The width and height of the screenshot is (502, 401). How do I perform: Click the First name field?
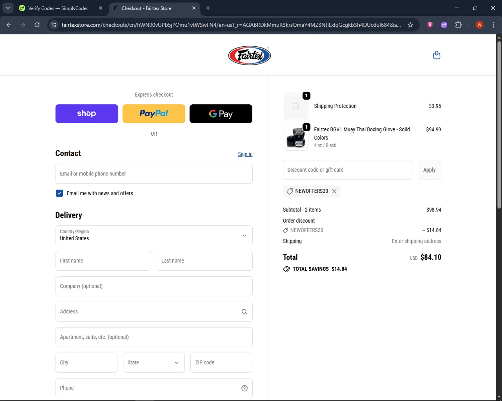coord(103,261)
